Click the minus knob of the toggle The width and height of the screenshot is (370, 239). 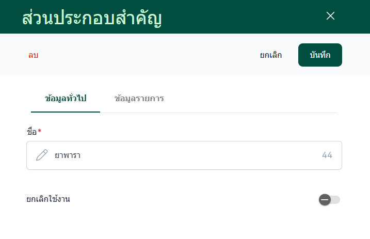click(x=325, y=200)
